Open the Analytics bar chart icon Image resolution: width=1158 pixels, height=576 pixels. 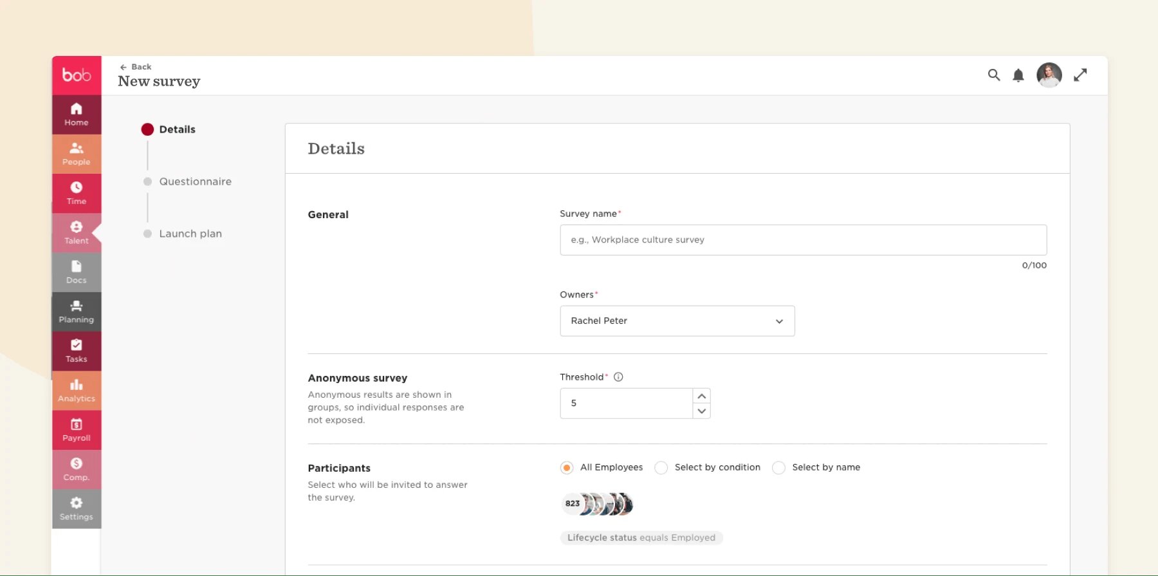pos(76,385)
